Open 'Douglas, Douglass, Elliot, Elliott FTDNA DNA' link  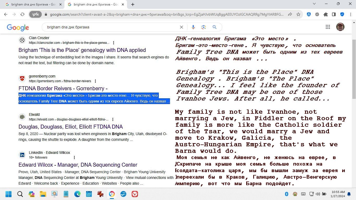pyautogui.click(x=71, y=127)
